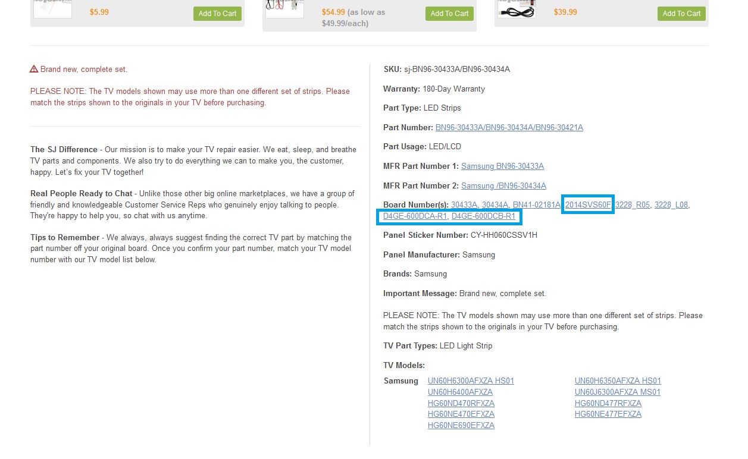Open board number 3228_L08 link
Viewport: 748px width, 459px height.
[671, 205]
